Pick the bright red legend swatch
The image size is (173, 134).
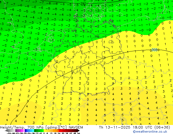(59, 130)
